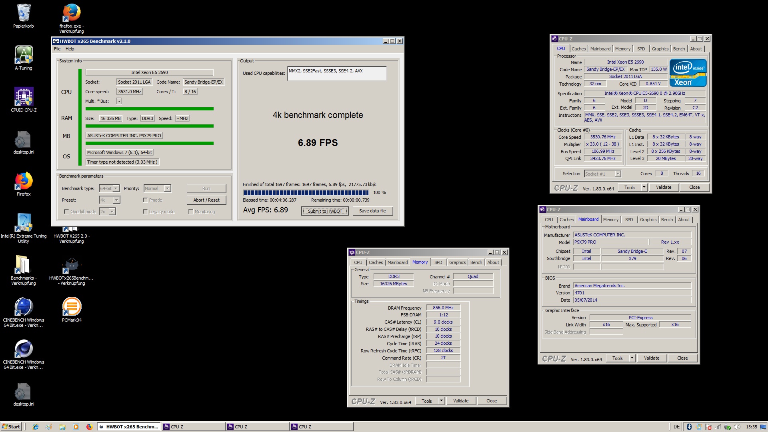Click the Intel inside Xeon logo in CPU-Z
The height and width of the screenshot is (432, 768).
pyautogui.click(x=688, y=73)
